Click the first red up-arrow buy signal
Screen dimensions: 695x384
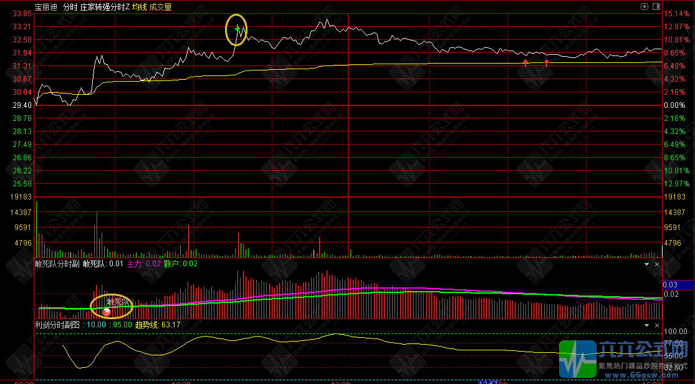click(525, 62)
